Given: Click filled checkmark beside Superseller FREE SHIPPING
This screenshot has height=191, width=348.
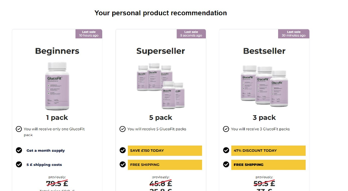Looking at the screenshot, I should tap(123, 164).
